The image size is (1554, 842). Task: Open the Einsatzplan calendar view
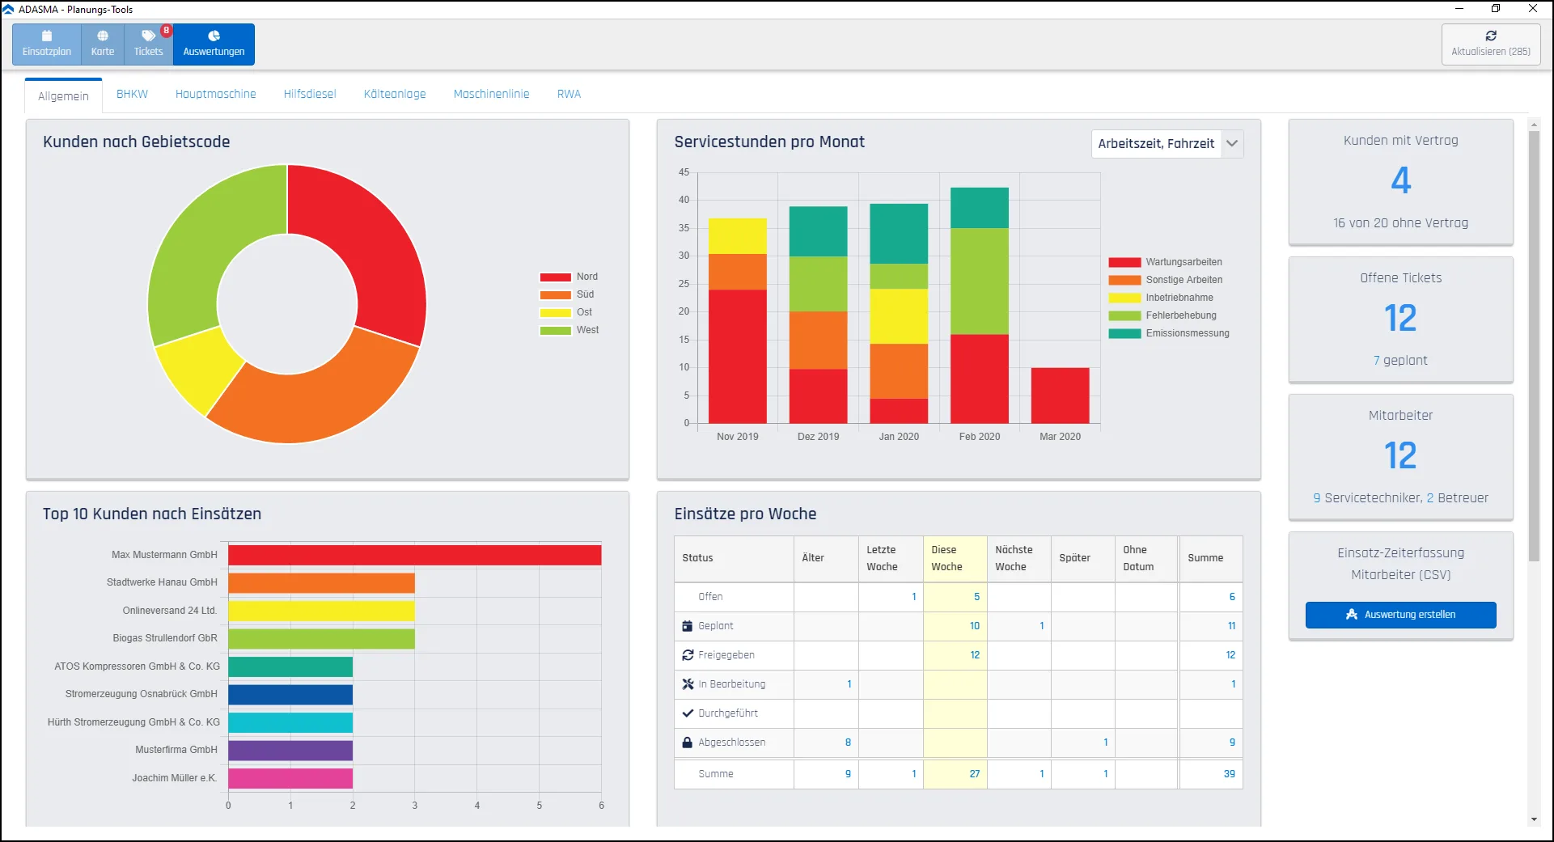[47, 44]
